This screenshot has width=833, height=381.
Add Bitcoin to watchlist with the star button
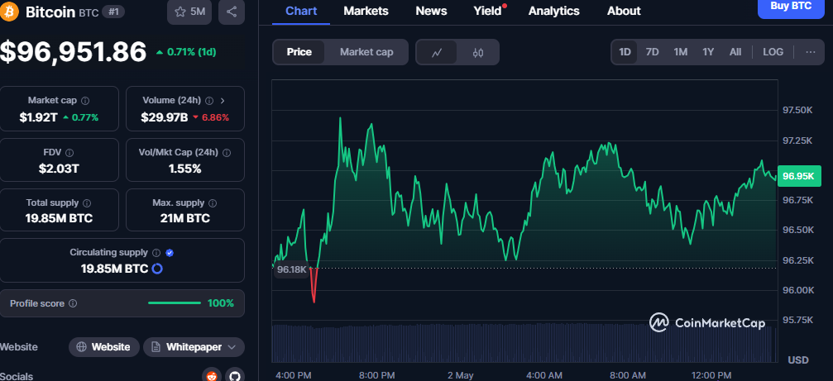pyautogui.click(x=189, y=11)
